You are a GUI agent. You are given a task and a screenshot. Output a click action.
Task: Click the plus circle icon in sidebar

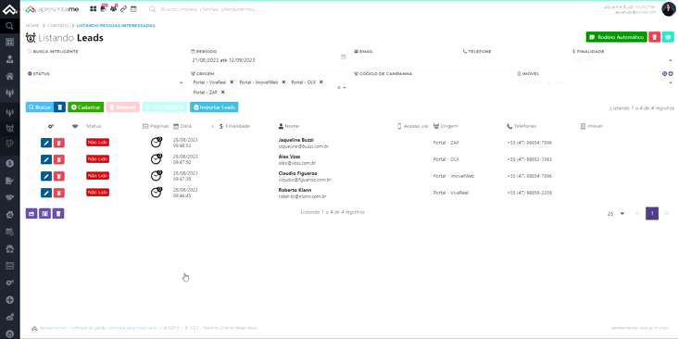(x=9, y=300)
